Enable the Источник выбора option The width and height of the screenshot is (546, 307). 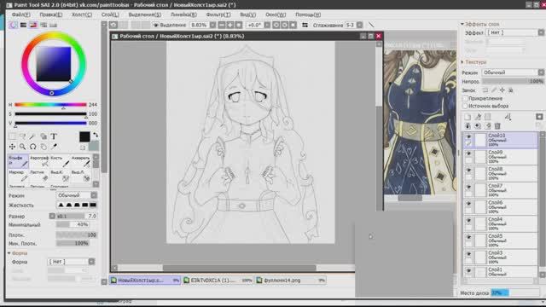[x=465, y=106]
